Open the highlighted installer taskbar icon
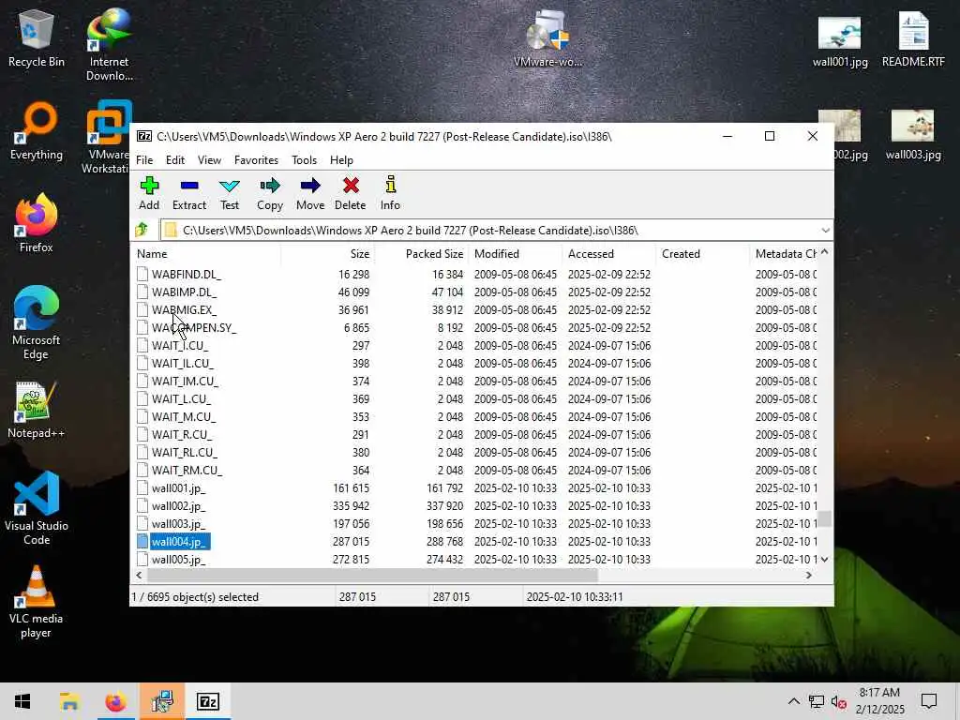 (162, 701)
